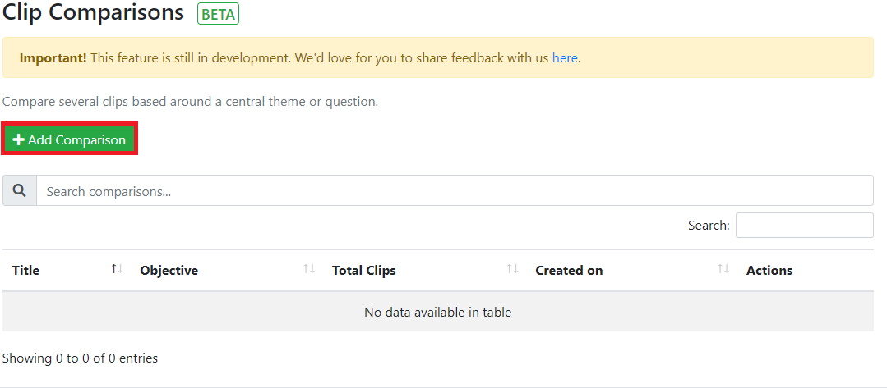Click the Add Comparison button

tap(70, 140)
